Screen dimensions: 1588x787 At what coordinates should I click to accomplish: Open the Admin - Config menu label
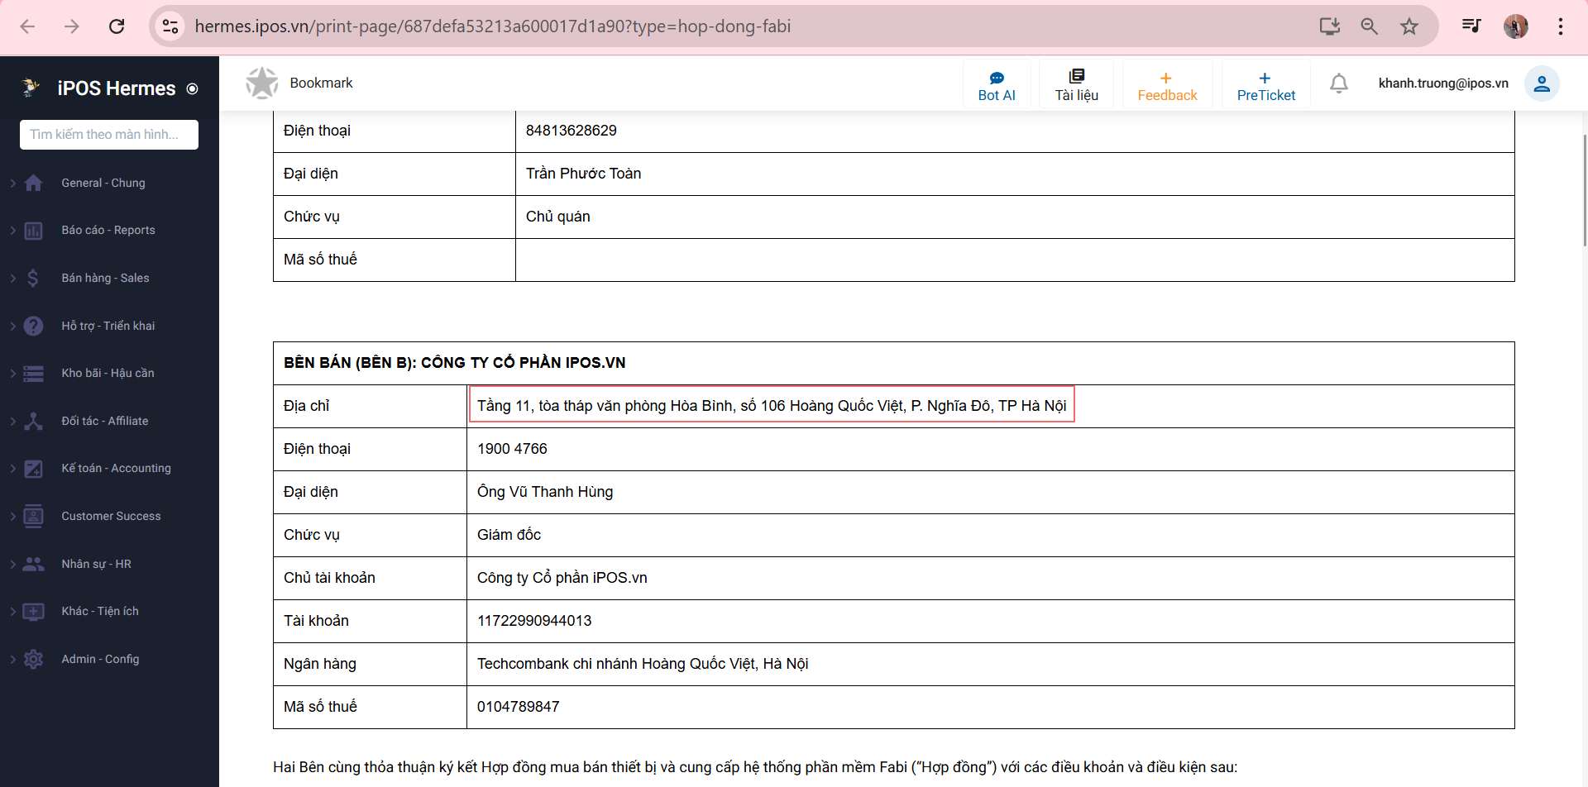(x=100, y=659)
